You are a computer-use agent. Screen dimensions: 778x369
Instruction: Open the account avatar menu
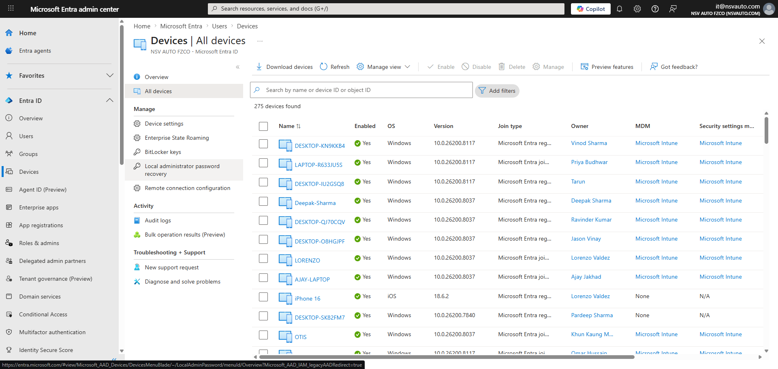pyautogui.click(x=769, y=9)
